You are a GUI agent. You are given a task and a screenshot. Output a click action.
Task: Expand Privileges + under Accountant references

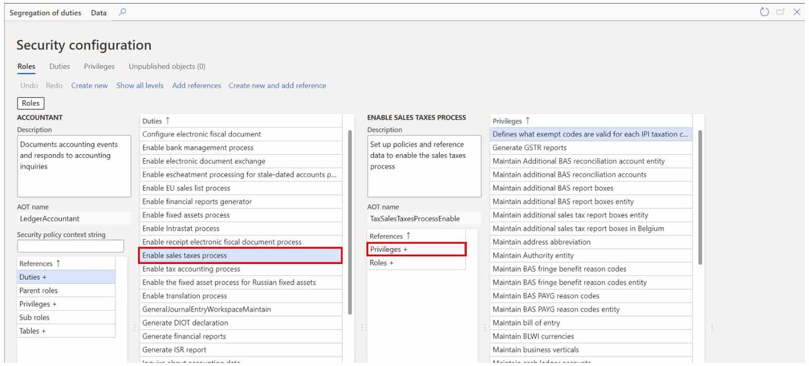(66, 304)
